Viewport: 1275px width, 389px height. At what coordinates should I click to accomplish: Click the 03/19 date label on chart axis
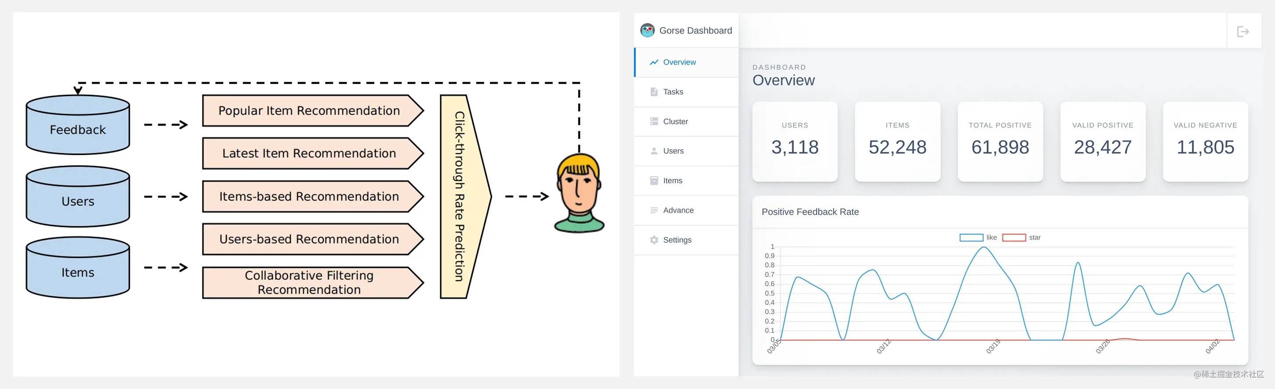[993, 346]
